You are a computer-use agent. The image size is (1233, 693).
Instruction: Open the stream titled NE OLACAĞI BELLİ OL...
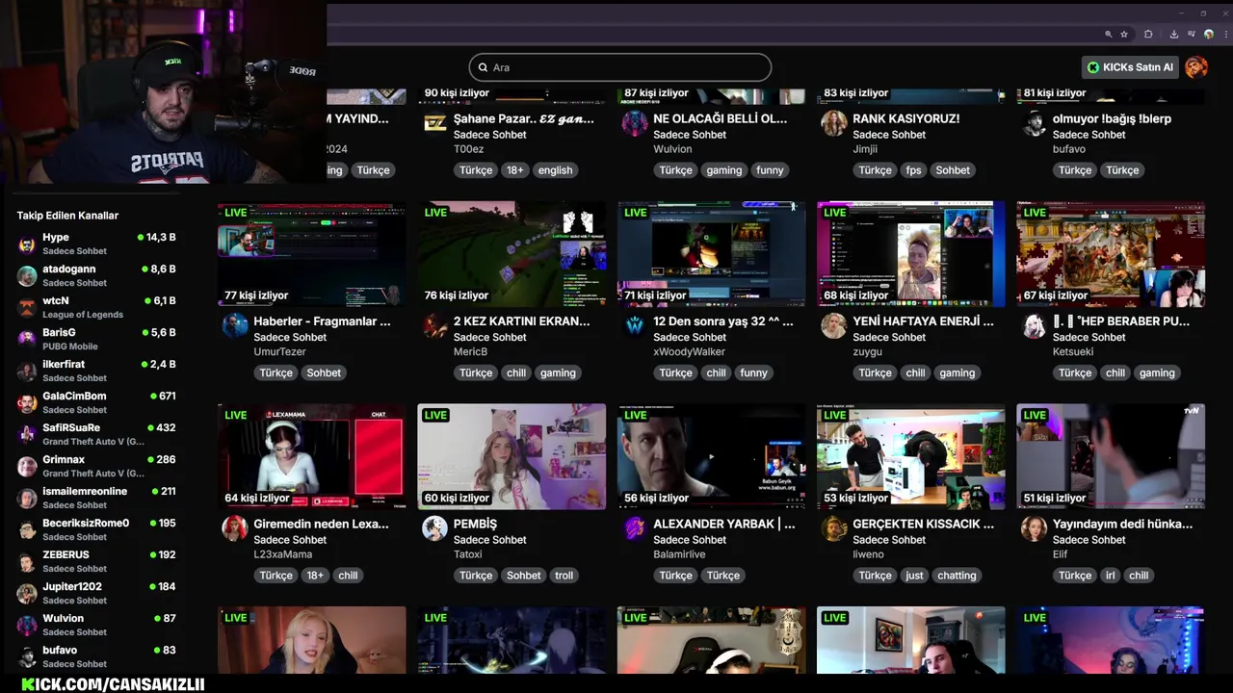pos(721,118)
